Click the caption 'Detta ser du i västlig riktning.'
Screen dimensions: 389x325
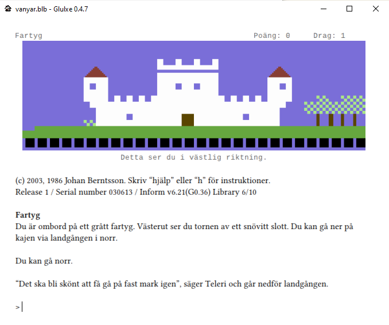tap(194, 157)
